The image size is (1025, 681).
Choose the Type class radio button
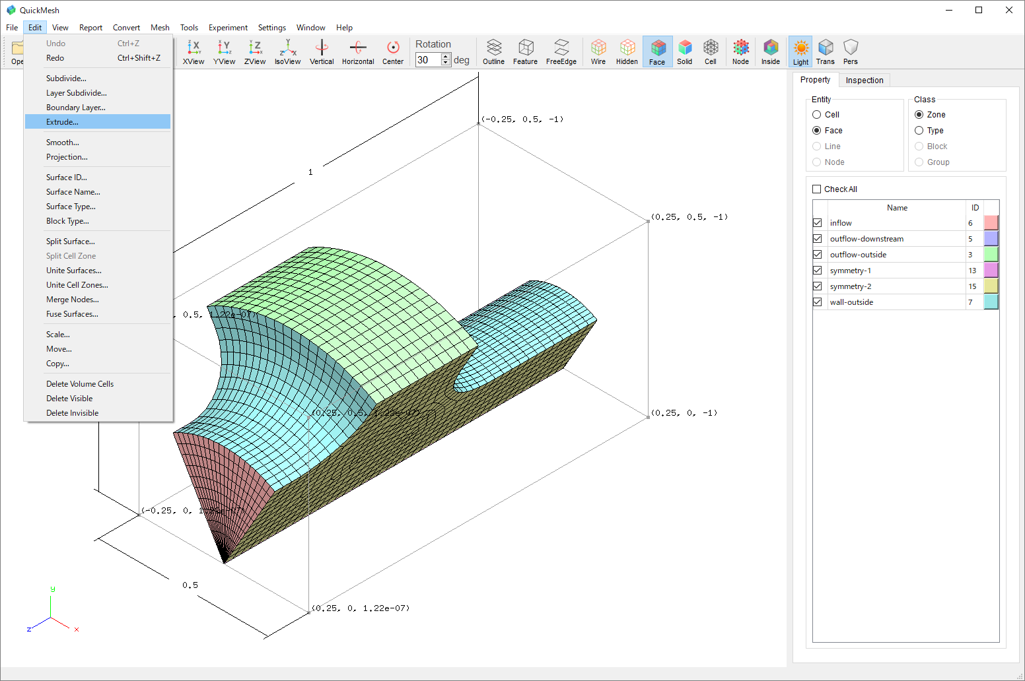[x=919, y=131]
